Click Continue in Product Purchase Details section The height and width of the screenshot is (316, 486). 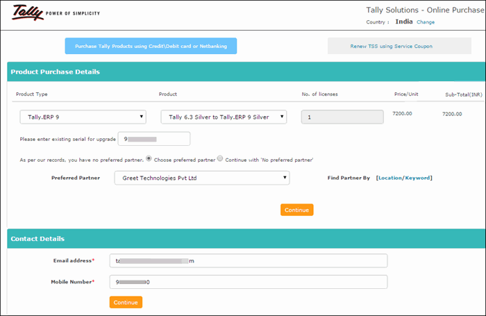pos(297,210)
